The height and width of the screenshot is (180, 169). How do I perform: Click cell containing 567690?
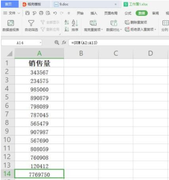pos(39,140)
